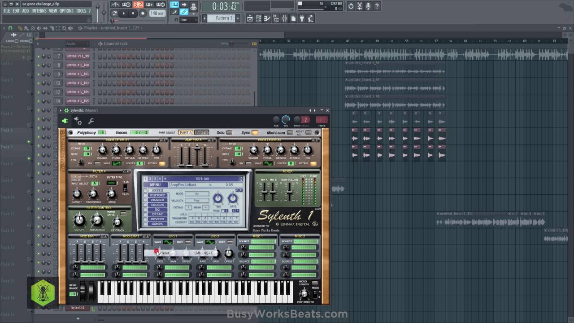
Task: Toggle pattern/song mode switch
Action: [x=114, y=13]
